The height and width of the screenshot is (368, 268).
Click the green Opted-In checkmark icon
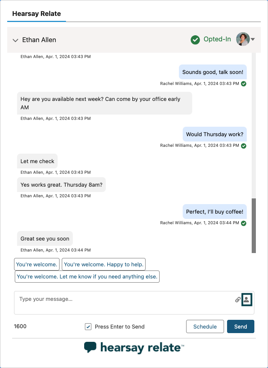click(195, 39)
